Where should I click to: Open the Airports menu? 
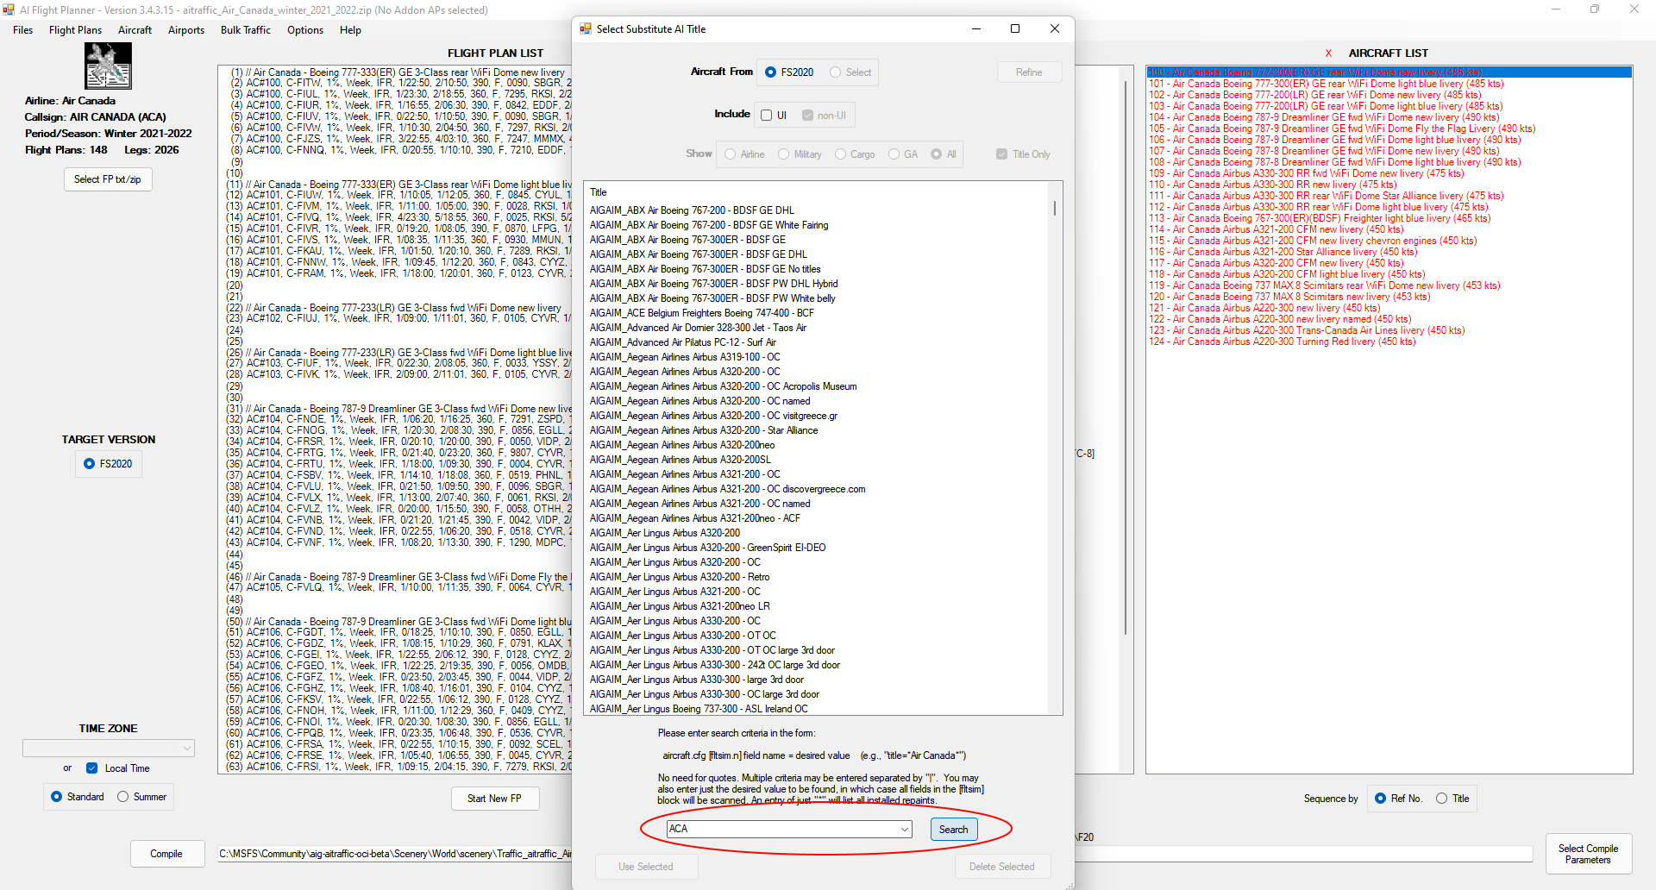(x=186, y=30)
